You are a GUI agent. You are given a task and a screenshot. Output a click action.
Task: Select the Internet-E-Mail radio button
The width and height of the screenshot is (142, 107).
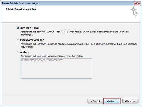(18, 28)
